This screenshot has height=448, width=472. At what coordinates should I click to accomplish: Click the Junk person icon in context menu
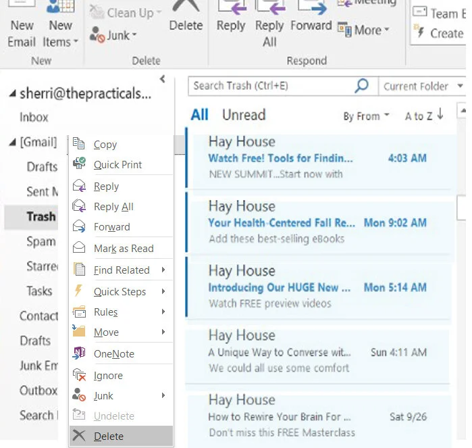point(79,395)
